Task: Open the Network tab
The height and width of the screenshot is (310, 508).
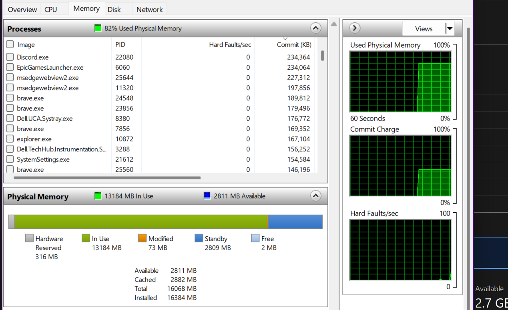Action: coord(150,9)
